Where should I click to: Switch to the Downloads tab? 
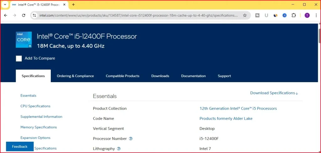[160, 76]
